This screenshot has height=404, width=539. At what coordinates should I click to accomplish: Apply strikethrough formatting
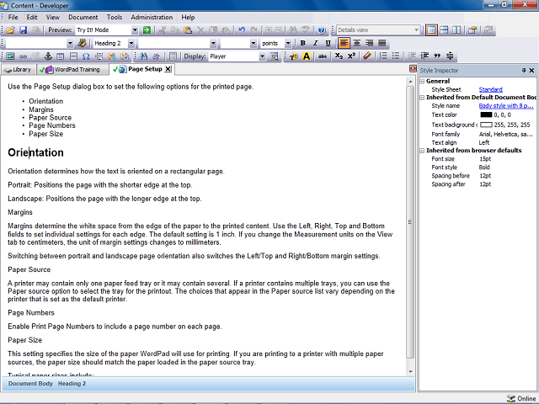322,56
